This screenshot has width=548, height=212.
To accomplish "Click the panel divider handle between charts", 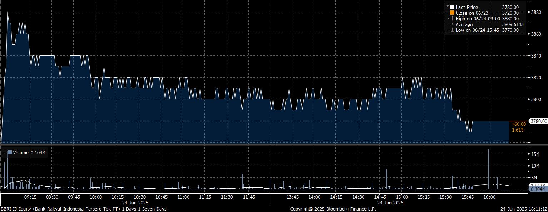I will coord(274,145).
